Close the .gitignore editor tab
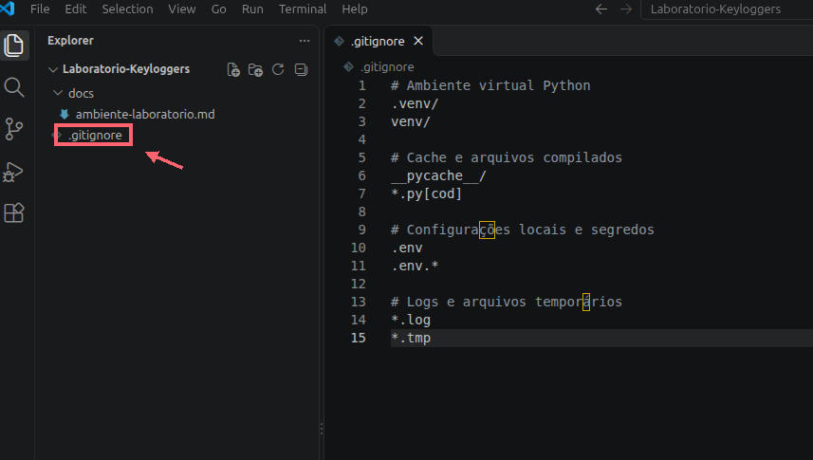The image size is (813, 460). 418,41
